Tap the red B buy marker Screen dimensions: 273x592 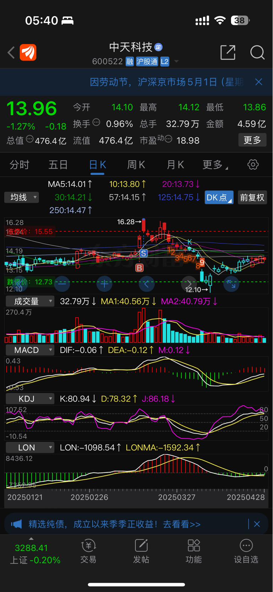[x=139, y=268]
